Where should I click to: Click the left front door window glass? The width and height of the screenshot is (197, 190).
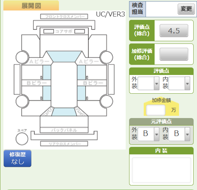47,72
